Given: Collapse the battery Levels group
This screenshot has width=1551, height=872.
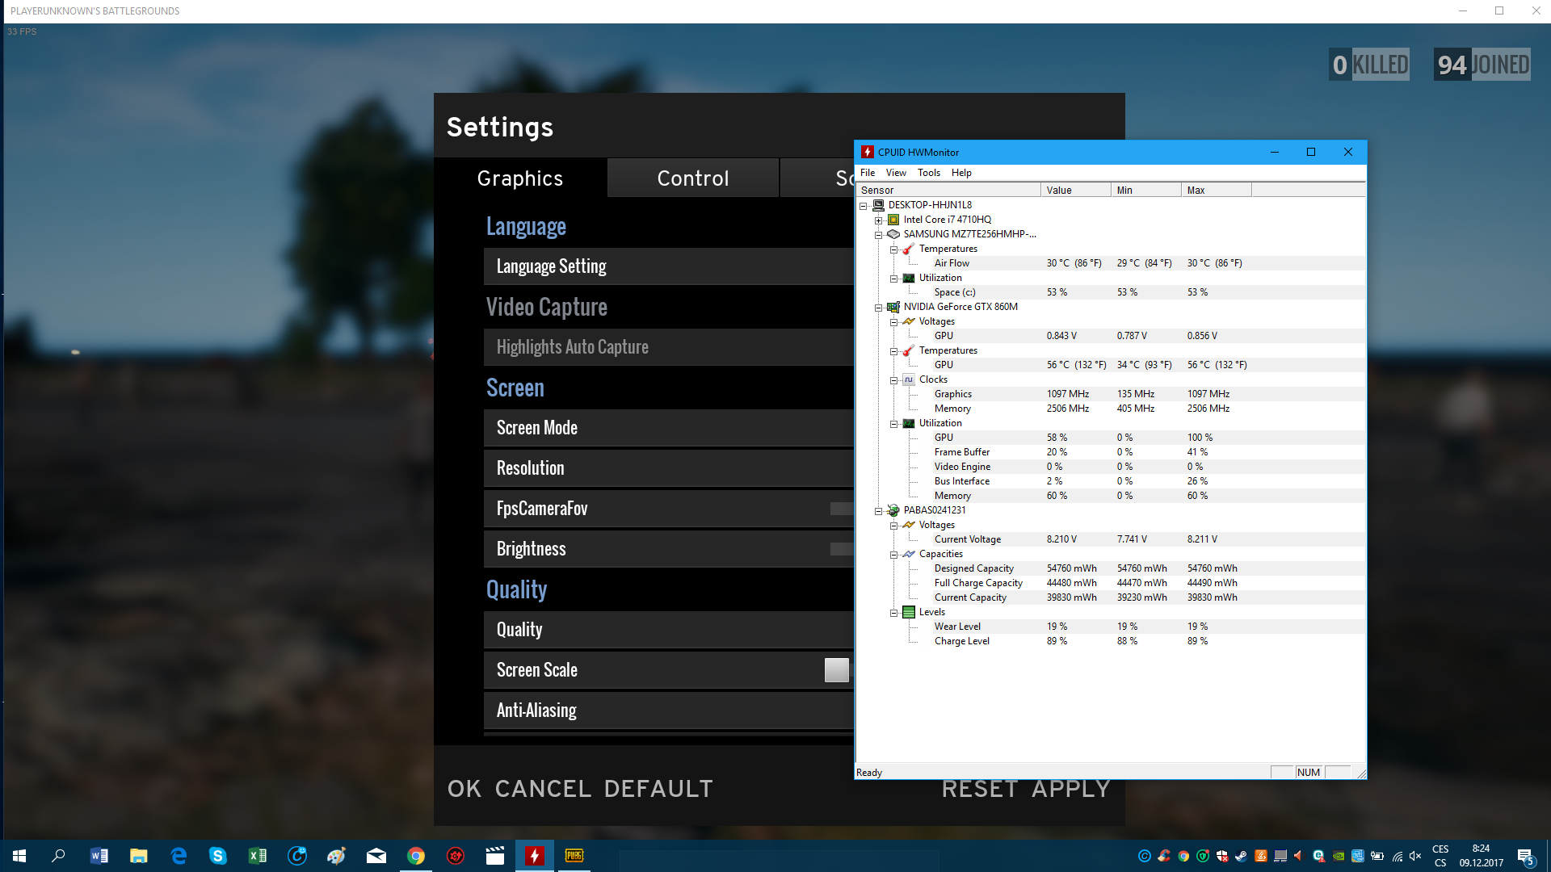Looking at the screenshot, I should (893, 613).
